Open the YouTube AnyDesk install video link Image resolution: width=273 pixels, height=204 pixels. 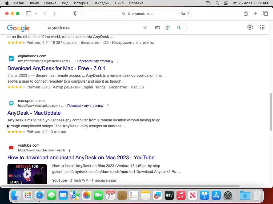click(x=81, y=158)
